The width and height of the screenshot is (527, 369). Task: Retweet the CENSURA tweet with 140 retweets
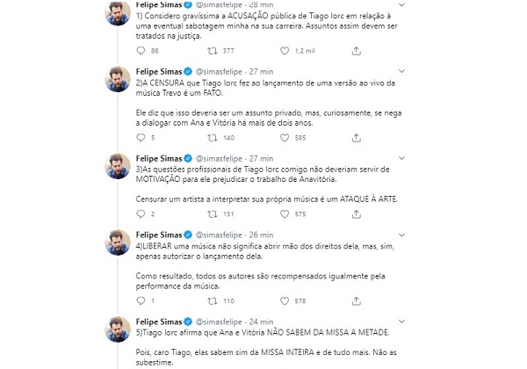click(x=212, y=137)
